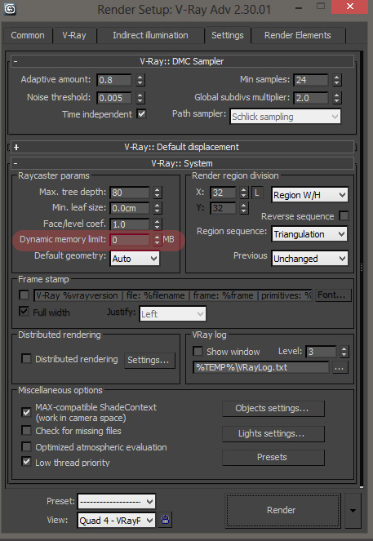
Task: Enable Check for missing files
Action: [26, 431]
